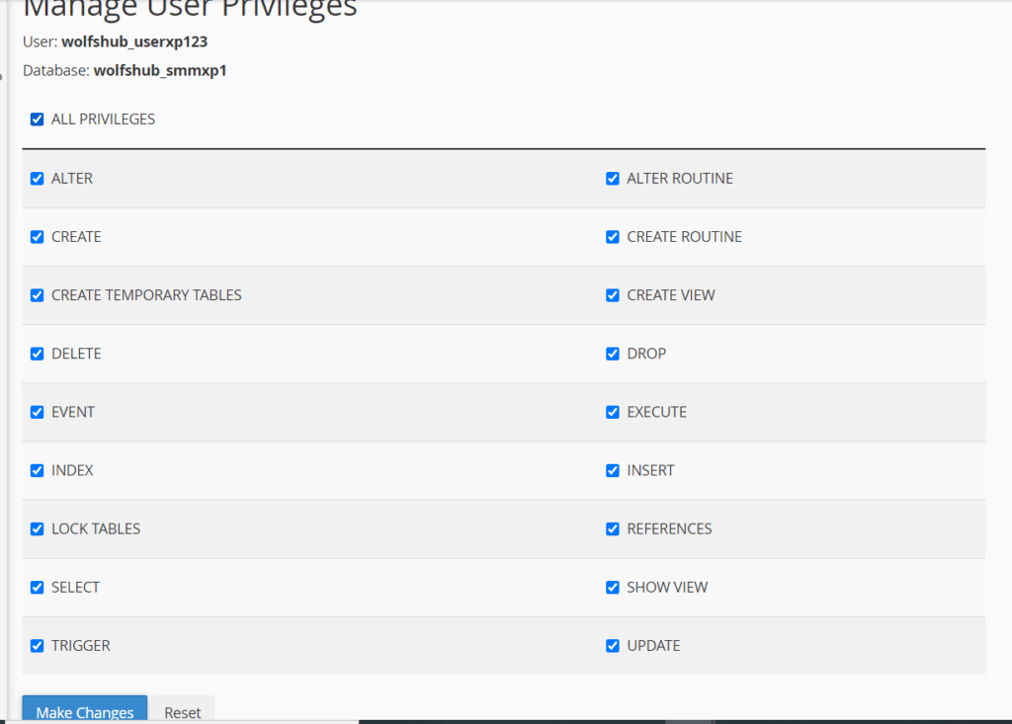The height and width of the screenshot is (724, 1012).
Task: Uncheck the ALL PRIVILEGES checkbox
Action: click(38, 120)
